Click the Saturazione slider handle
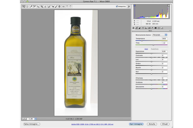Image resolution: width=193 pixels, height=128 pixels. click(x=151, y=89)
